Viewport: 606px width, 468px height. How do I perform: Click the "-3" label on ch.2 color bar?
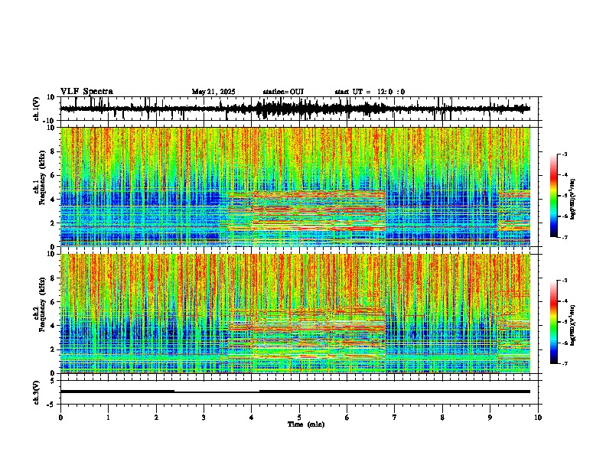coord(564,281)
